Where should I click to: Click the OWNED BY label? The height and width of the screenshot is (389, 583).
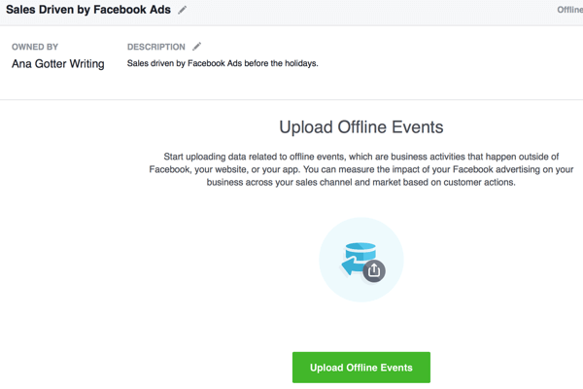point(35,47)
